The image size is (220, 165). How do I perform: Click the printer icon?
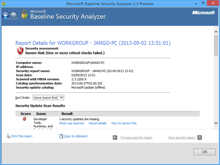pos(9,136)
